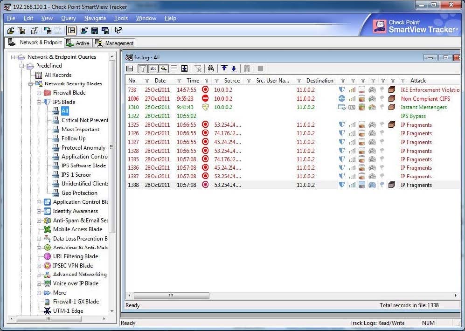Expand the Identity Awareness tree node

click(x=39, y=211)
